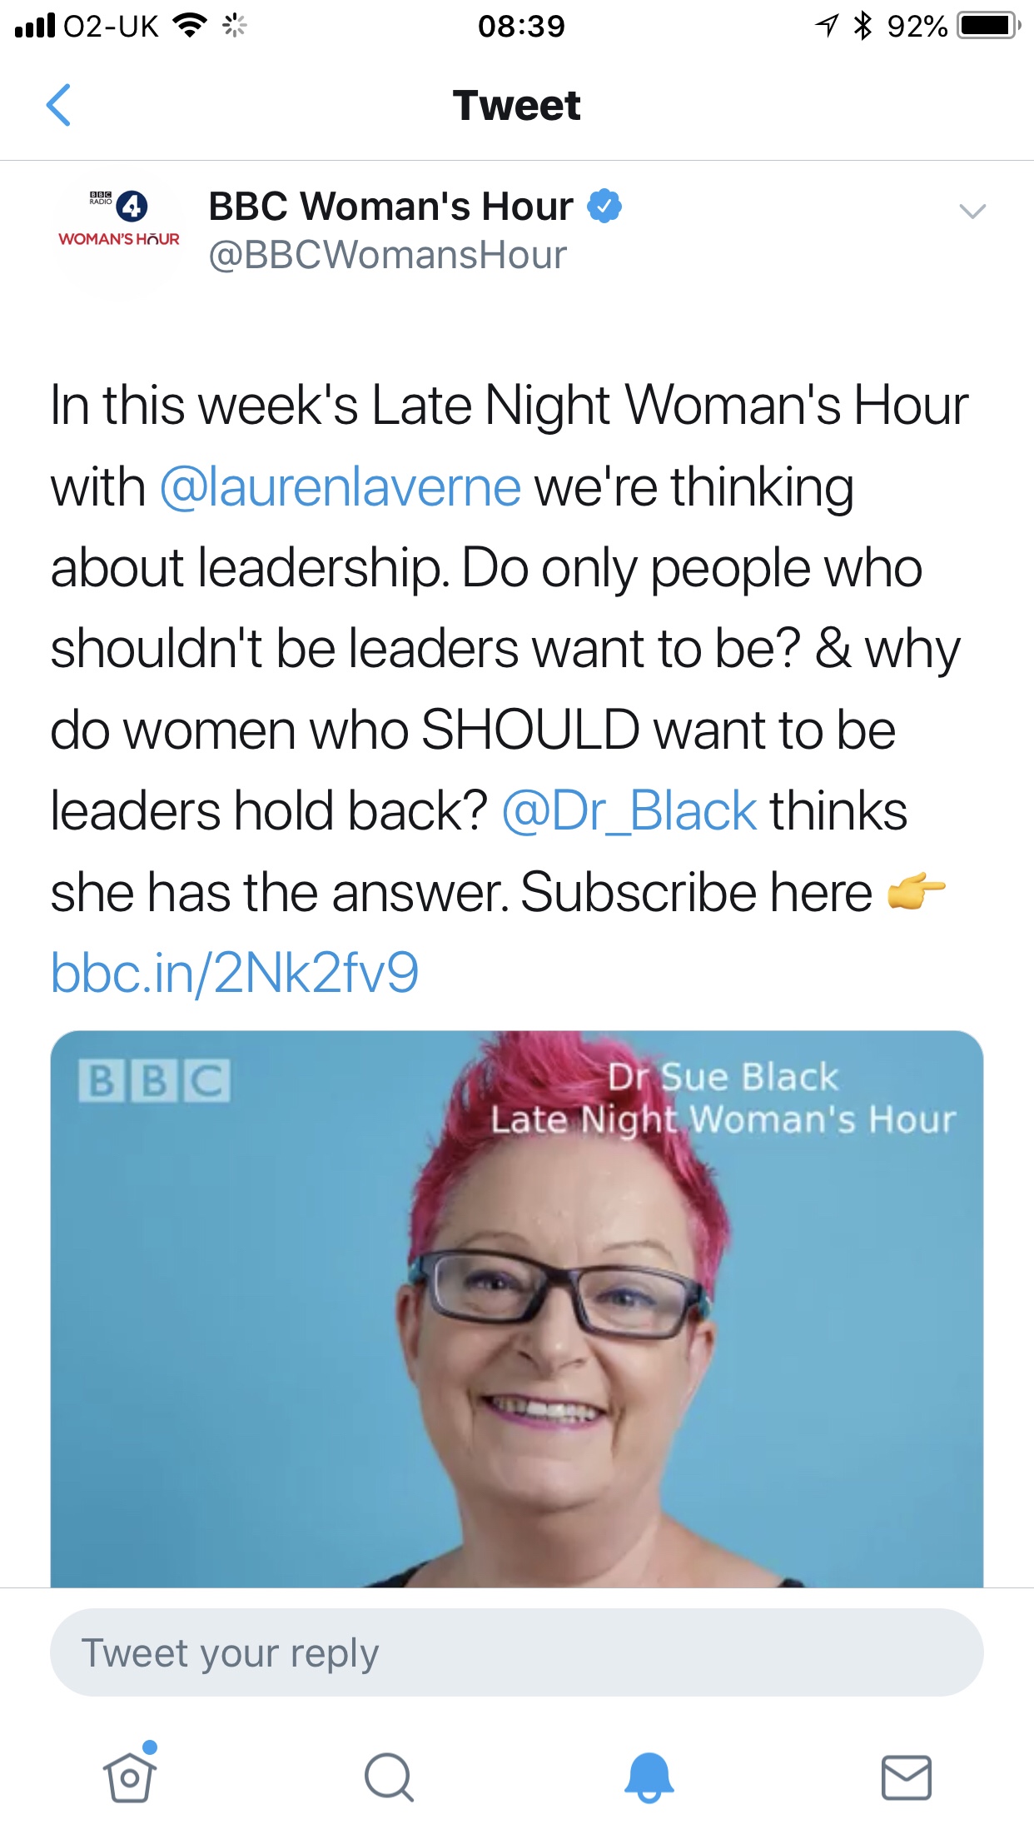Focus the Tweet your reply field
This screenshot has width=1034, height=1839.
[517, 1652]
